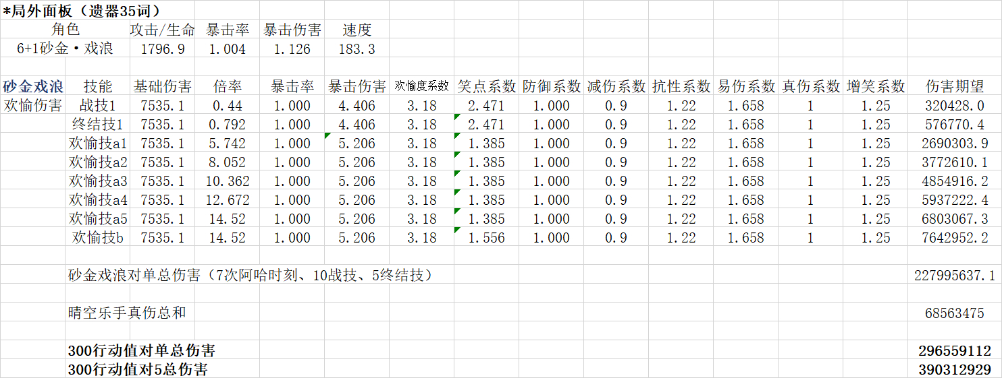Image resolution: width=1002 pixels, height=378 pixels.
Task: Select the '欢愉技a2' skill cell
Action: pos(98,162)
